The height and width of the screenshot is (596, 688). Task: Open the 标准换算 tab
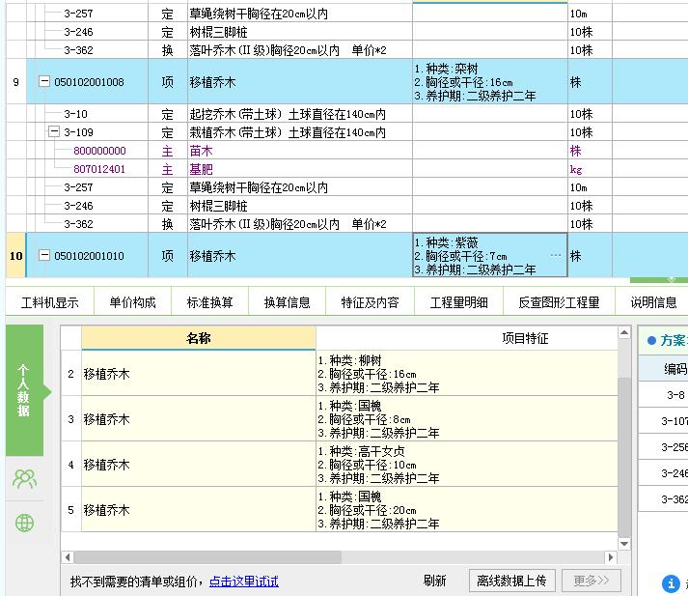[209, 302]
